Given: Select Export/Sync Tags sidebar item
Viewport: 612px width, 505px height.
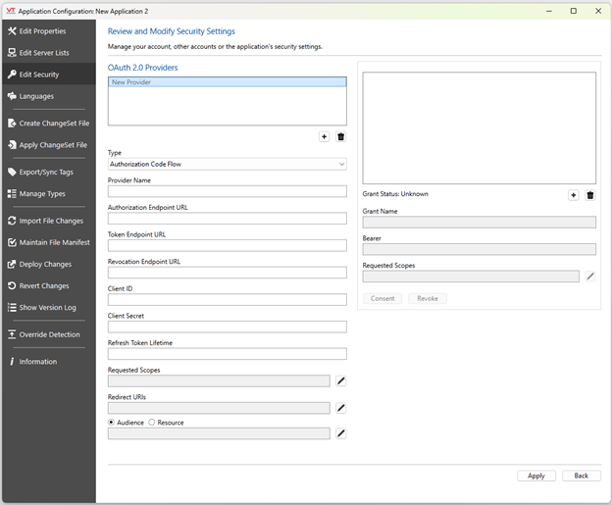Looking at the screenshot, I should point(46,173).
